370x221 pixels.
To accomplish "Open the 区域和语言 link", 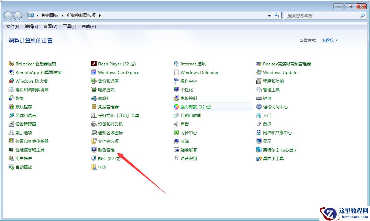I will click(26, 115).
